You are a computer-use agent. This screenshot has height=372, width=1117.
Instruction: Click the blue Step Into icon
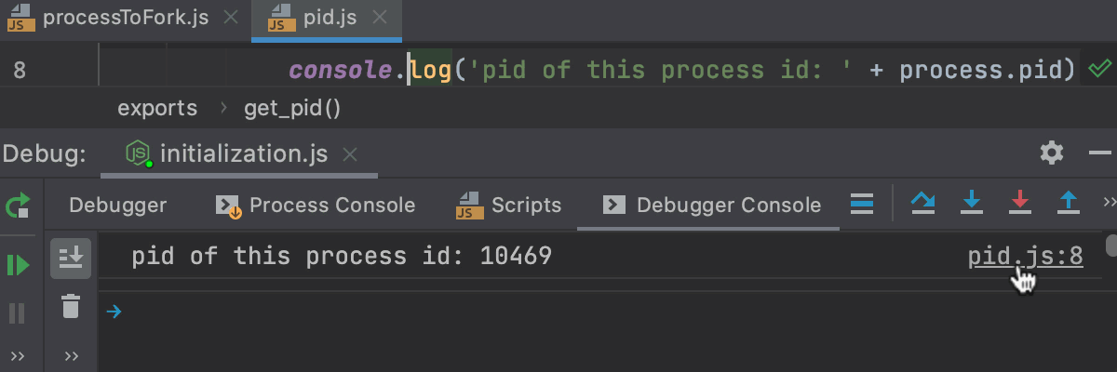pyautogui.click(x=972, y=203)
